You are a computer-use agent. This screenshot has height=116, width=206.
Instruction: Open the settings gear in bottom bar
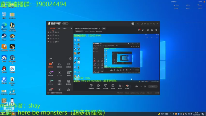coord(145,86)
